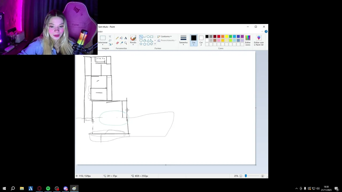Image resolution: width=342 pixels, height=192 pixels.
Task: Open Paint help question mark icon
Action: click(x=266, y=31)
